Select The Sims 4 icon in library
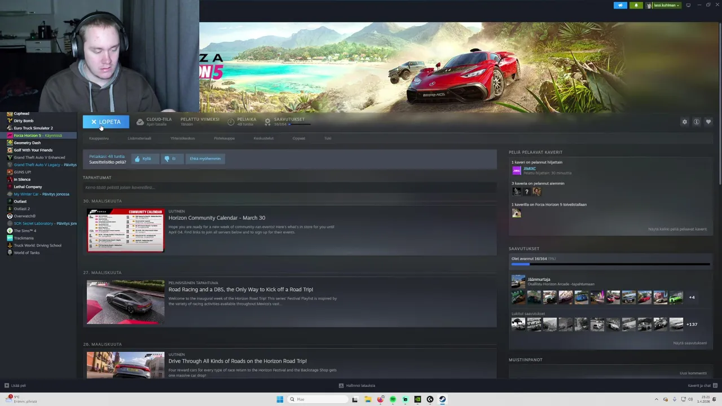 point(10,231)
